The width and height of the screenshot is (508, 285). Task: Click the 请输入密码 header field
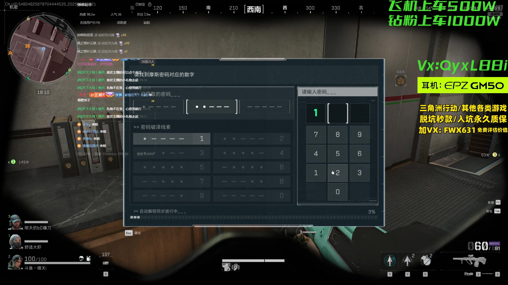click(338, 92)
